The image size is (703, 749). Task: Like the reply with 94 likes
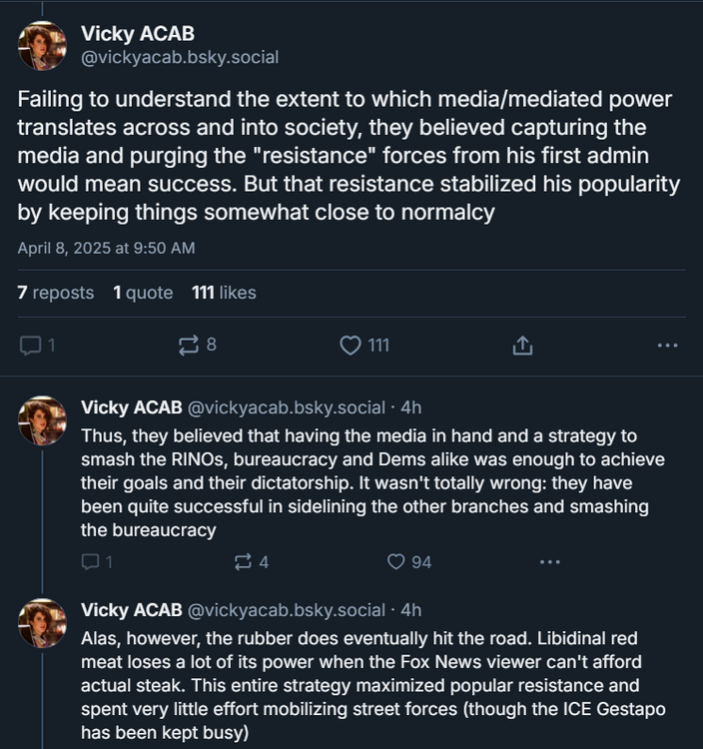(409, 562)
